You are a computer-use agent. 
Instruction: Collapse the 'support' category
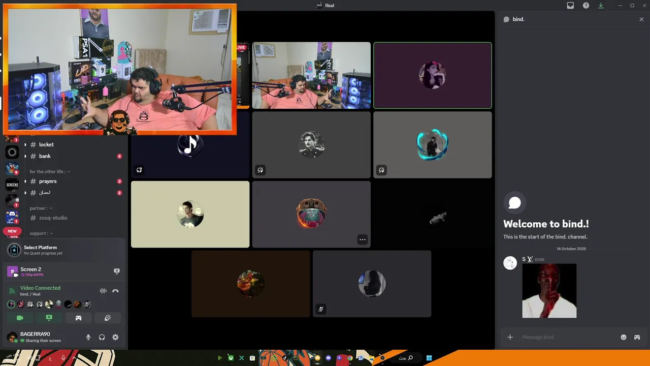[41, 233]
